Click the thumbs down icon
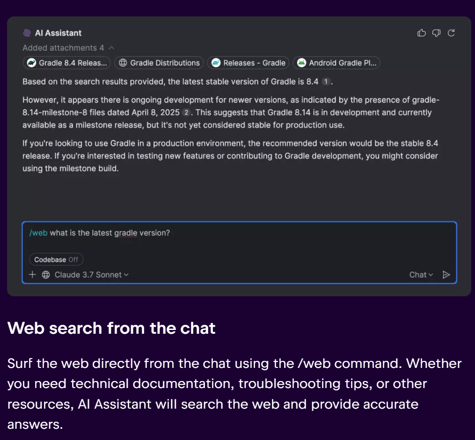 [436, 33]
